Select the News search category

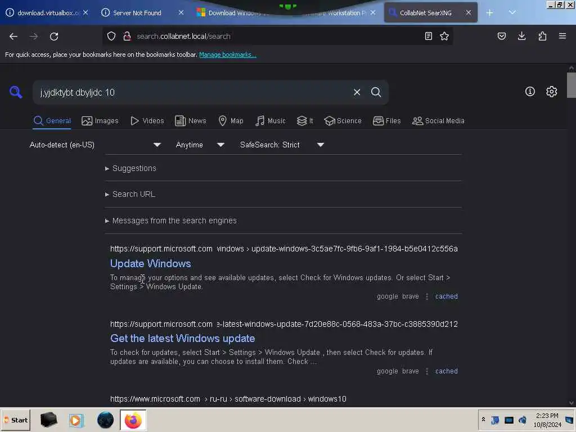click(190, 121)
